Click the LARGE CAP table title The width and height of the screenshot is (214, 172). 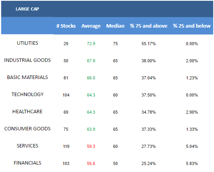27,9
